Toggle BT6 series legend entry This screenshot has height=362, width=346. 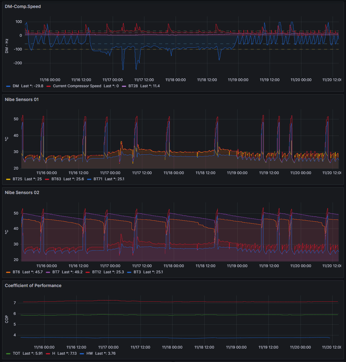pyautogui.click(x=16, y=272)
